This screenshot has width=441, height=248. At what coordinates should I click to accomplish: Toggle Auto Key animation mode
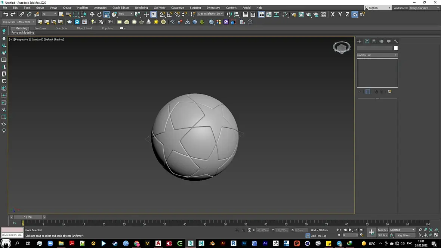383,230
